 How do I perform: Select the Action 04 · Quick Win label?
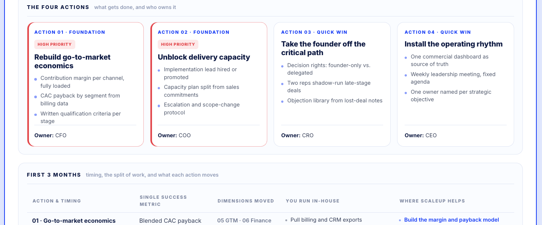click(x=438, y=32)
